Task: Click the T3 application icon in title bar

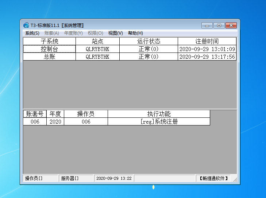Action: pos(26,25)
